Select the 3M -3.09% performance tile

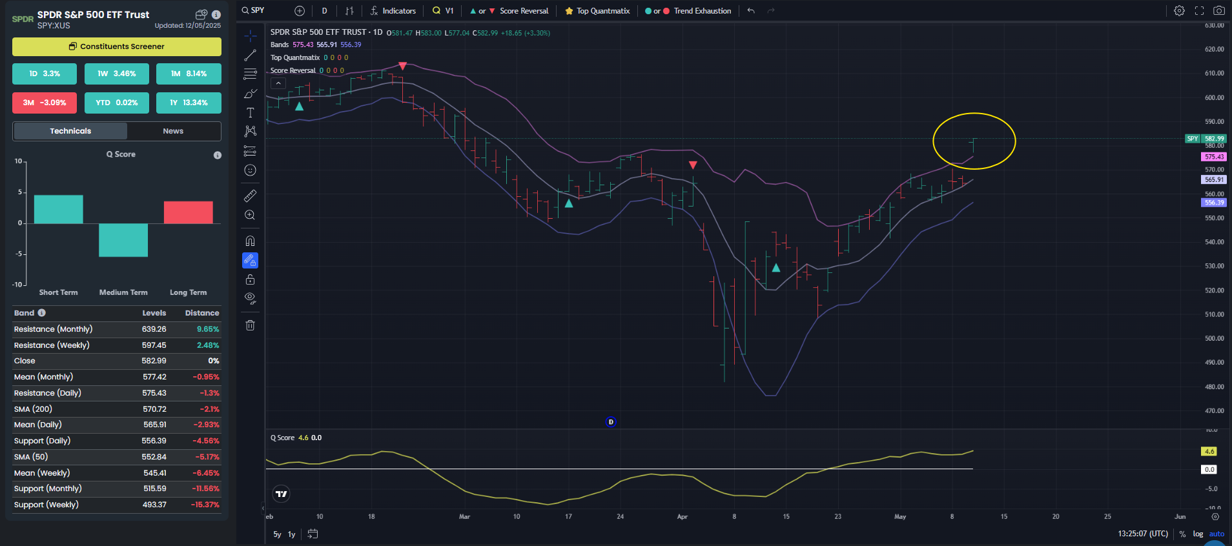pyautogui.click(x=45, y=103)
